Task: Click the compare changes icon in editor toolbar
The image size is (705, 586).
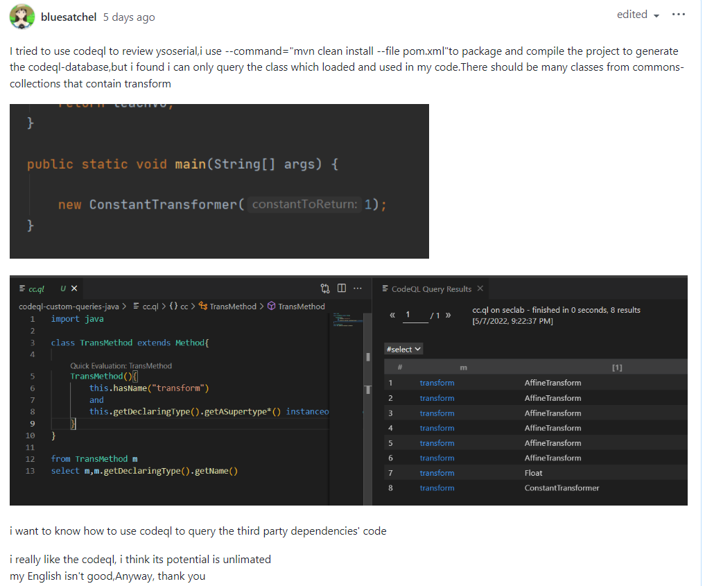Action: click(325, 288)
